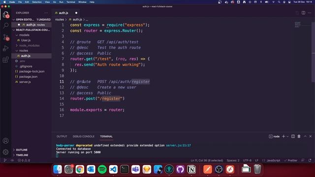Viewport: 315px width, 177px height.
Task: Open notifications bell in status bar
Action: click(310, 160)
